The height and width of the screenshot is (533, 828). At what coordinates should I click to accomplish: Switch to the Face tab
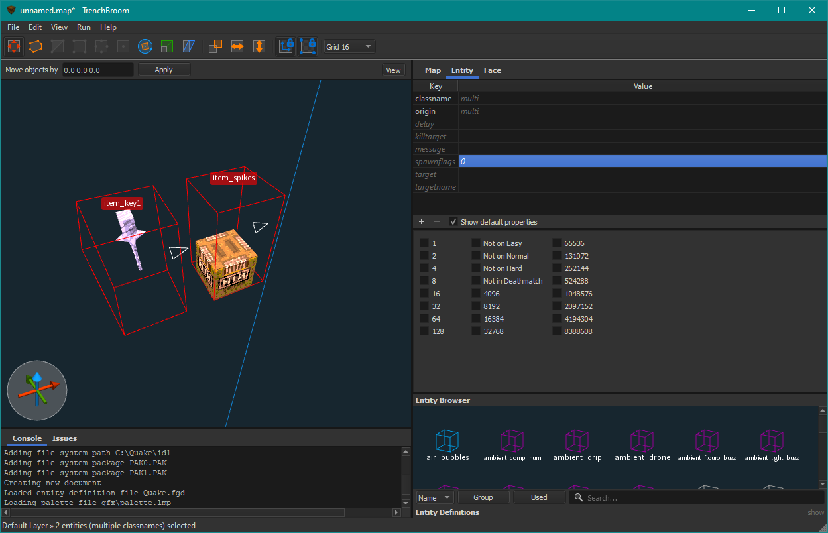coord(493,70)
